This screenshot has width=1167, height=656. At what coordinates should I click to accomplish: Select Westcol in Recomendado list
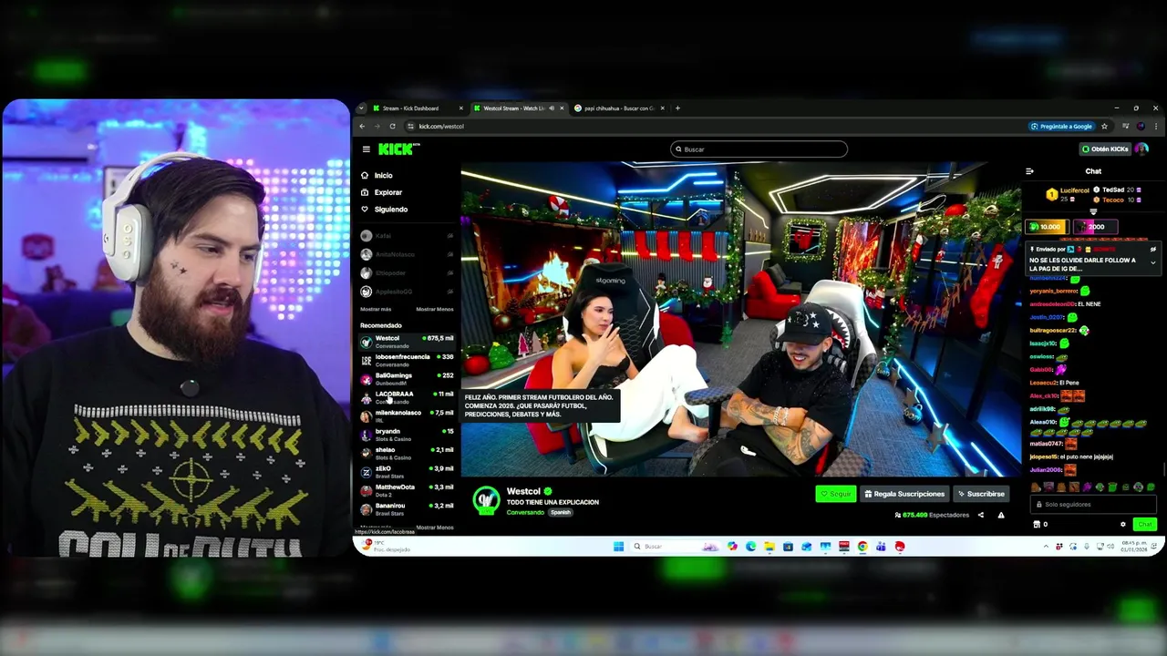coord(407,342)
